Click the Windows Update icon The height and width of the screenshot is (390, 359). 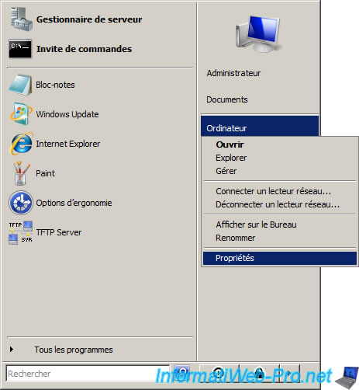point(21,114)
